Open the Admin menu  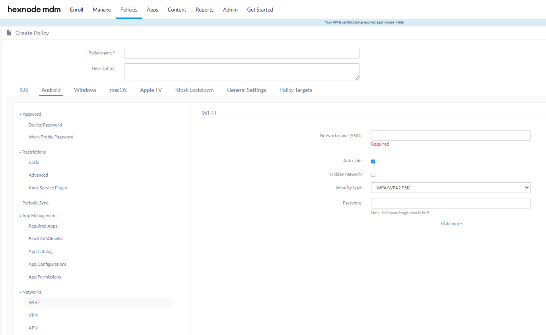coord(230,10)
